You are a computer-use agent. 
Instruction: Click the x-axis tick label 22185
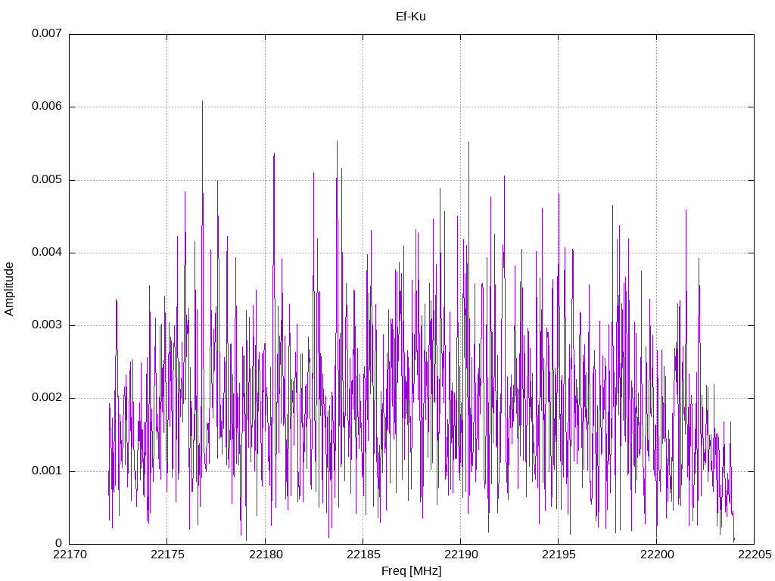click(x=363, y=555)
